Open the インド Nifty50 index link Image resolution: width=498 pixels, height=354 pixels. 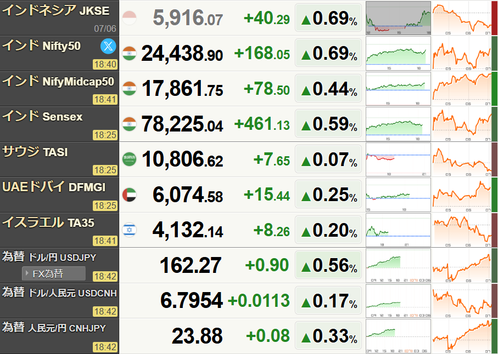41,45
